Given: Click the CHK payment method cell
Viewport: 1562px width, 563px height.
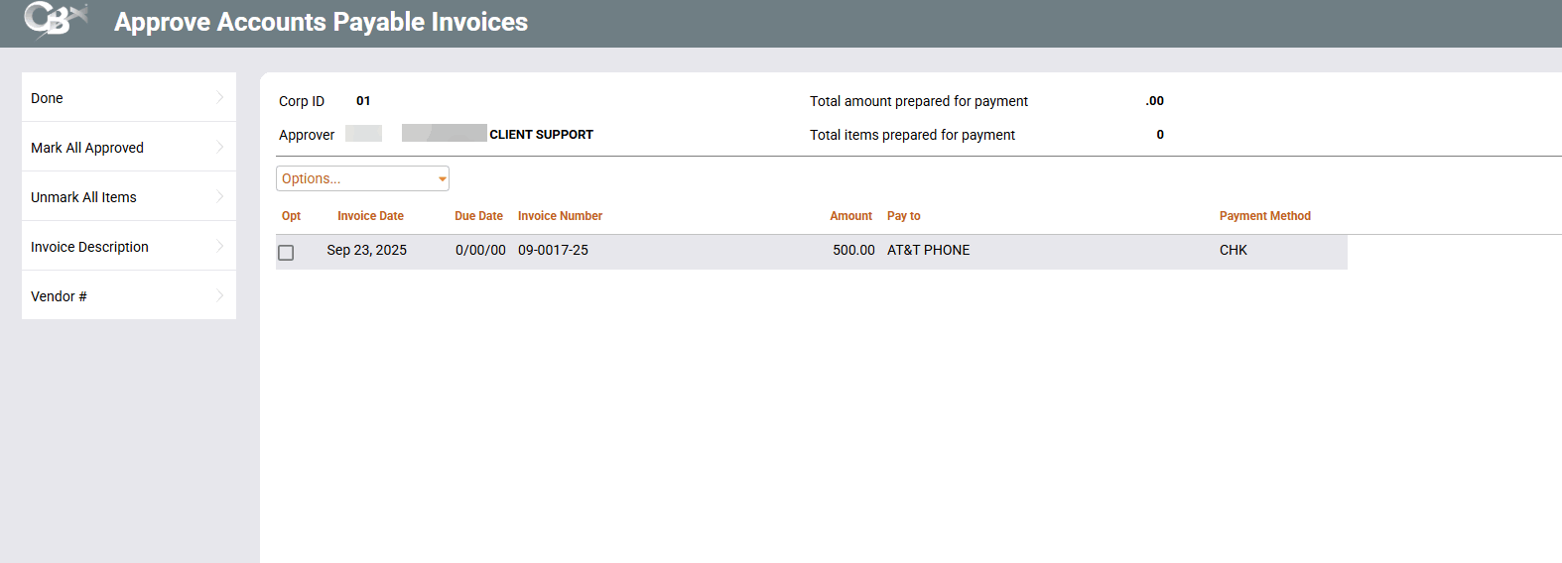Looking at the screenshot, I should point(1233,250).
